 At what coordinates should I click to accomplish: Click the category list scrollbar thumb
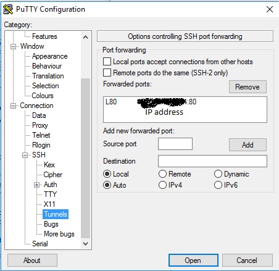pos(85,158)
